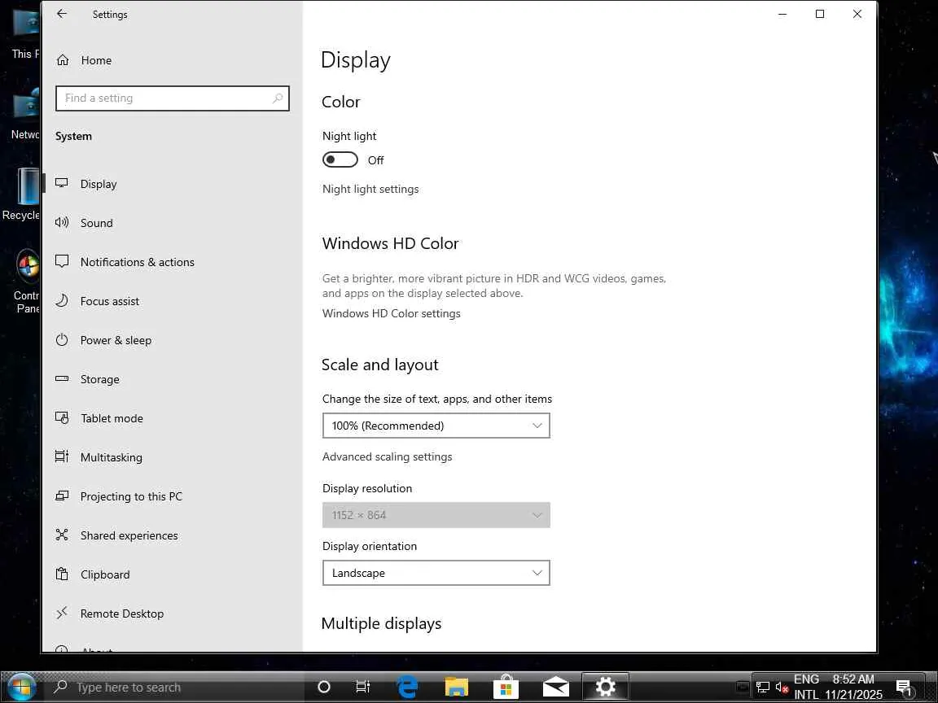Click the Multitasking icon
The image size is (938, 703).
coord(62,456)
